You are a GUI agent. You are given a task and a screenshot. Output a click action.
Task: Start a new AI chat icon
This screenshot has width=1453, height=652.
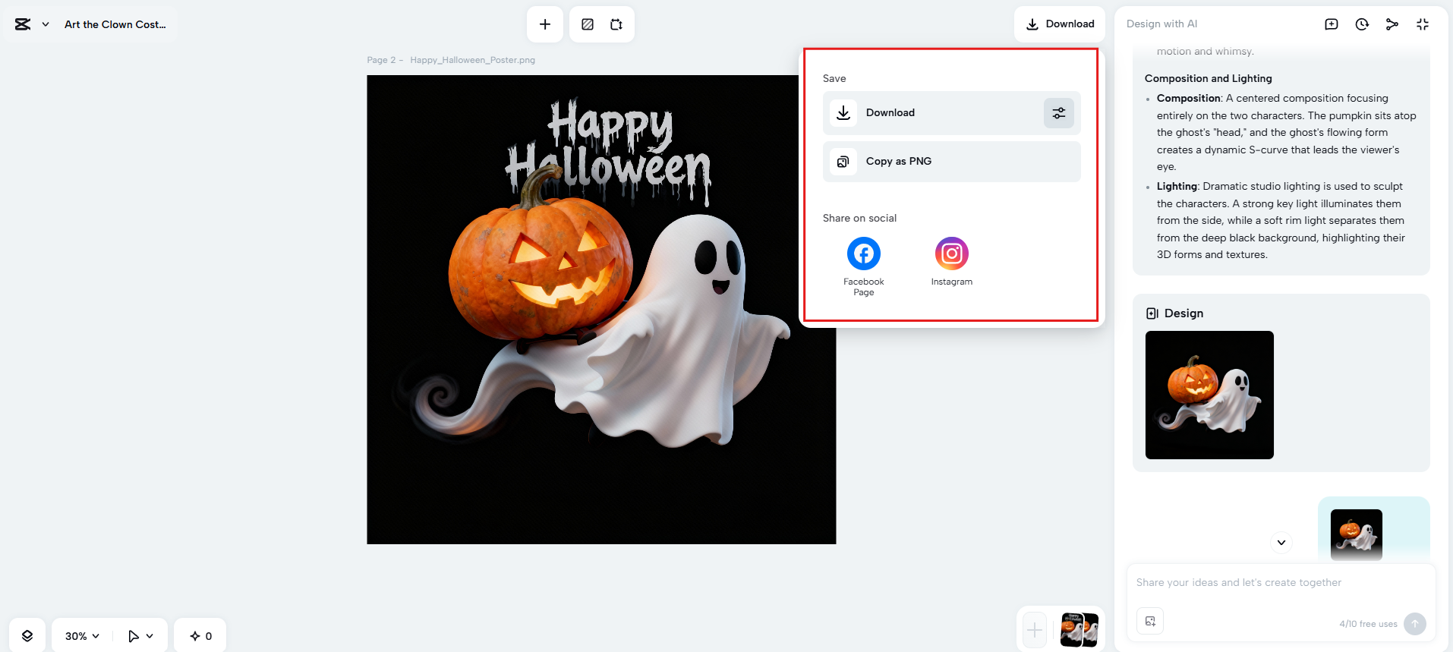point(1332,24)
